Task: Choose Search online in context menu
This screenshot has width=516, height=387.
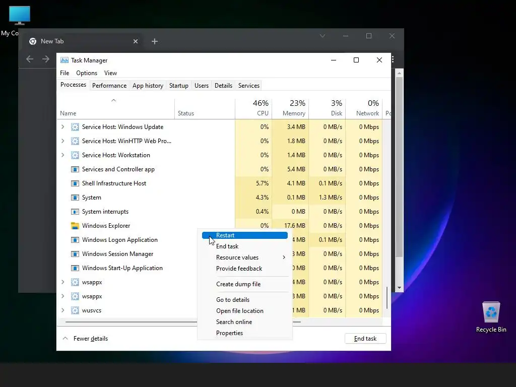Action: pyautogui.click(x=245, y=322)
